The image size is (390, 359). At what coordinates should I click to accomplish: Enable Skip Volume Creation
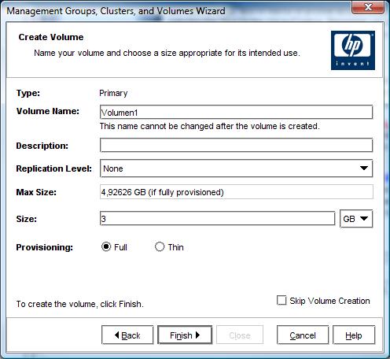[281, 301]
